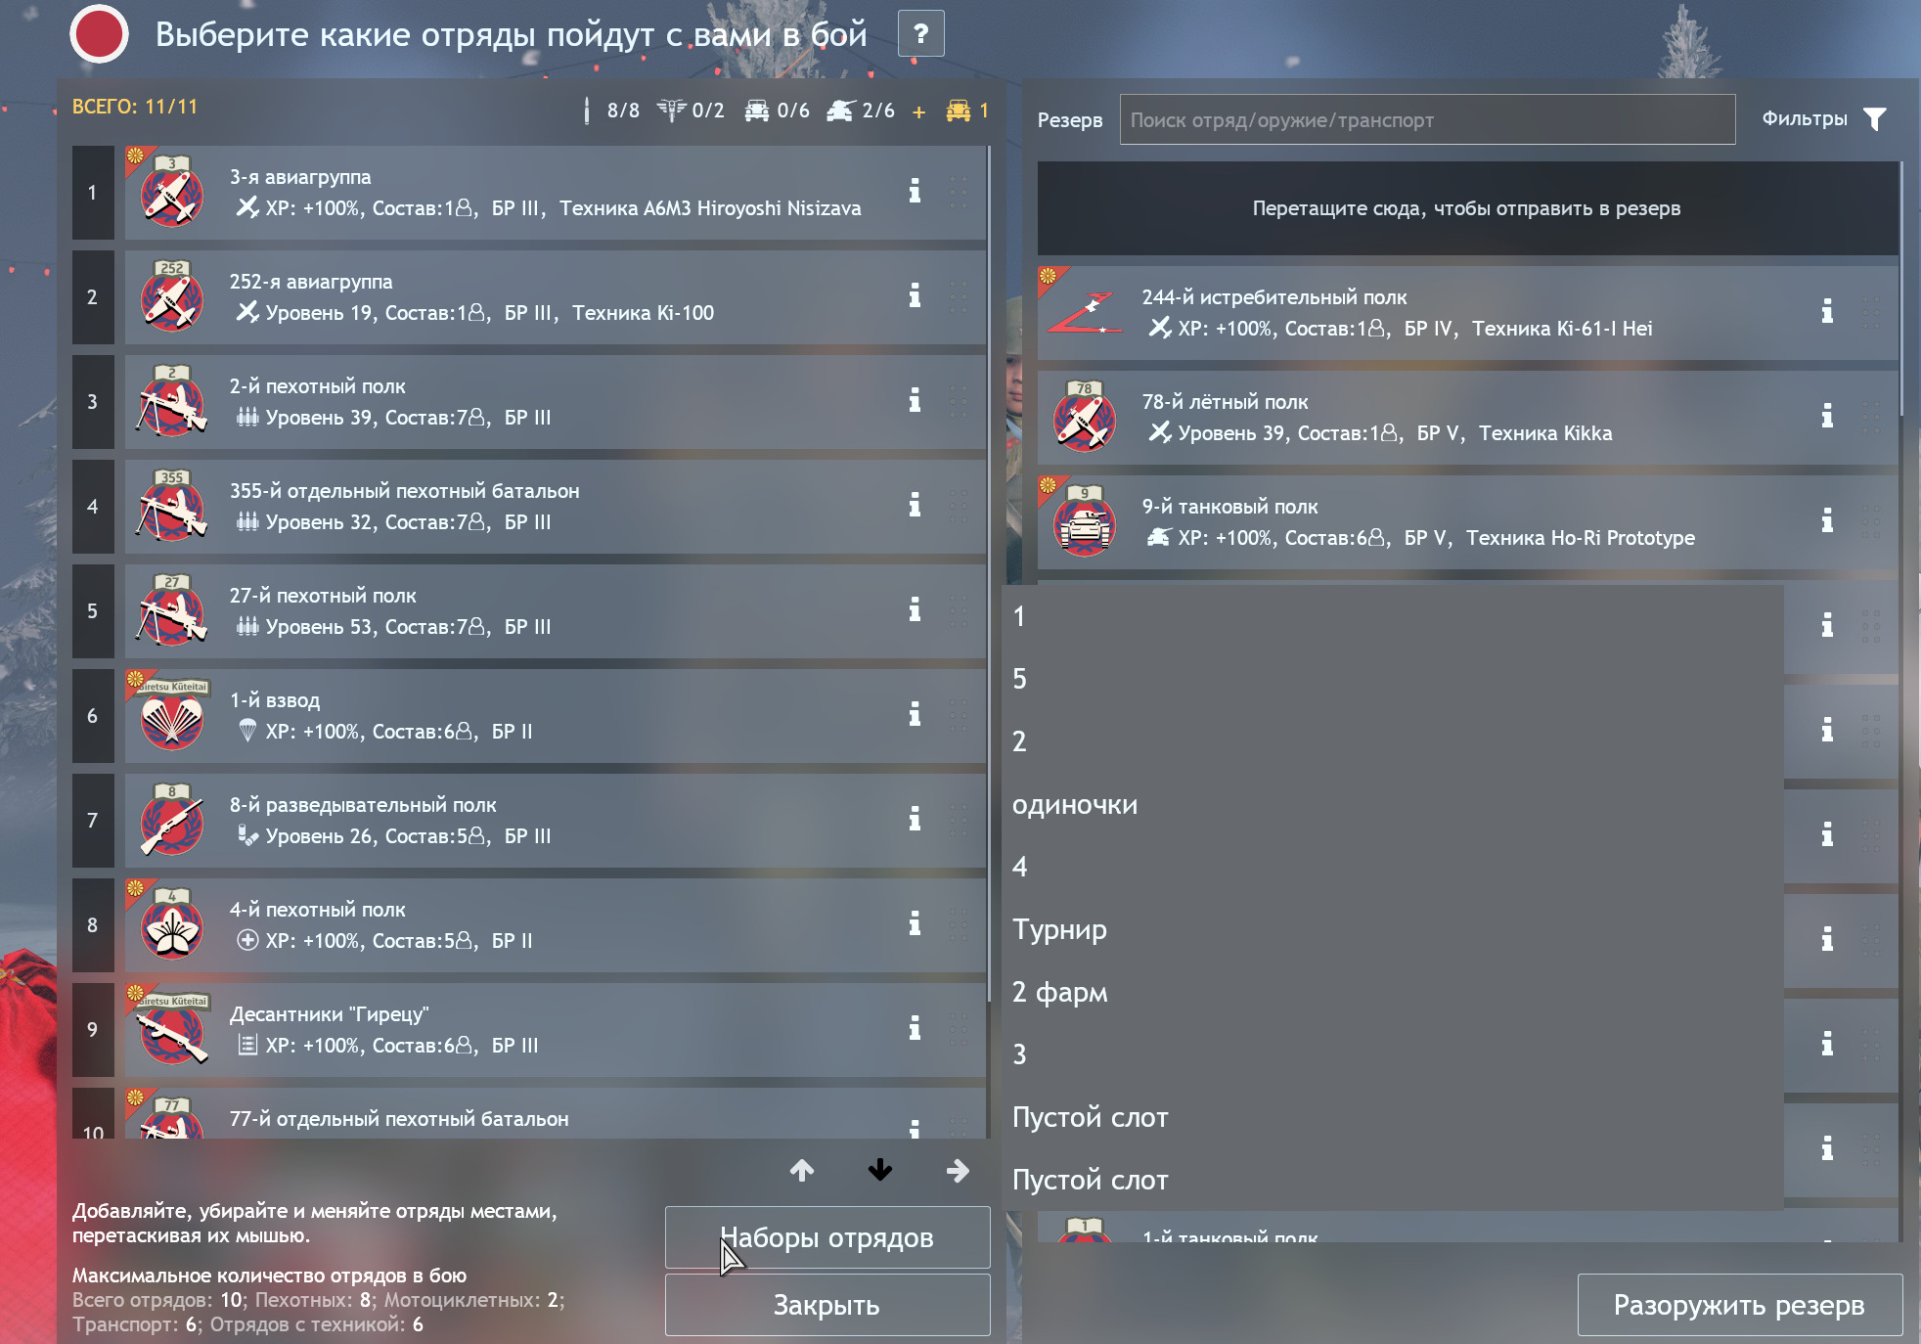Move selected squad down with arrow

pyautogui.click(x=880, y=1170)
